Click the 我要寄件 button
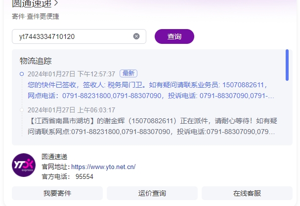Viewport: 300px width, 206px height. [x=57, y=193]
